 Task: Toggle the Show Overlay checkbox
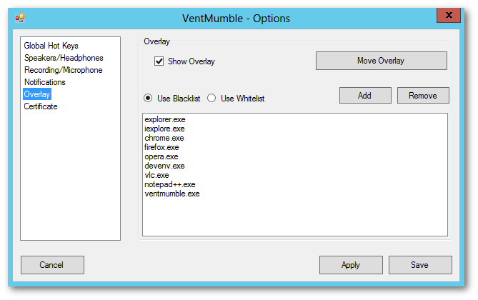[159, 61]
